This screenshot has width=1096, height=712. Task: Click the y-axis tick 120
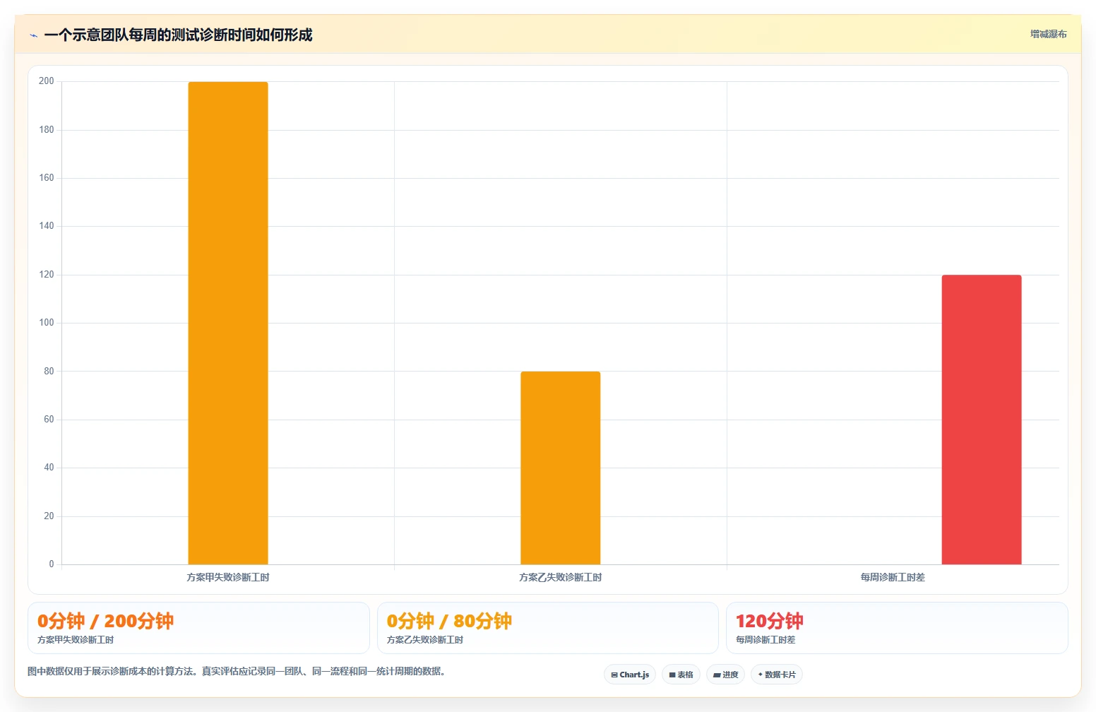point(47,275)
